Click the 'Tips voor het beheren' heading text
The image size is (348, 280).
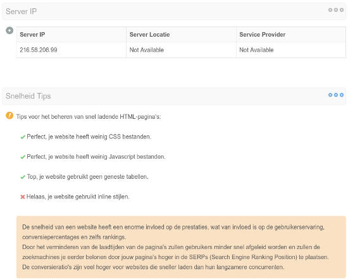click(x=89, y=116)
